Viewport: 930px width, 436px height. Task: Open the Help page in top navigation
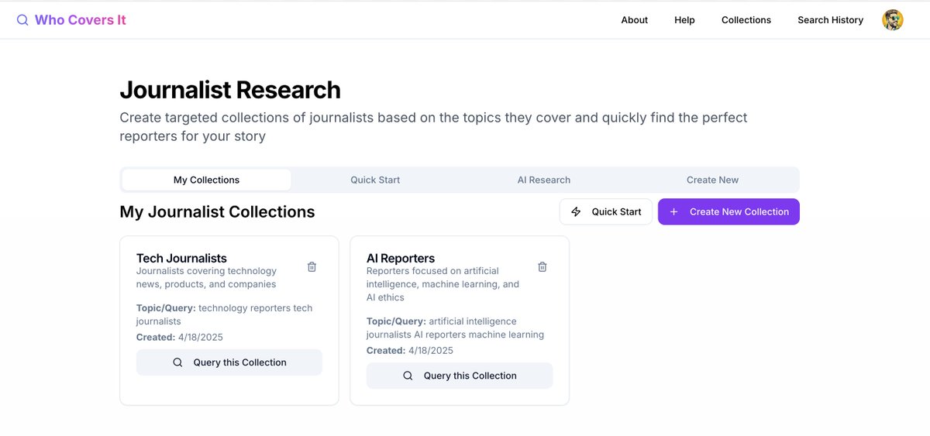[684, 20]
